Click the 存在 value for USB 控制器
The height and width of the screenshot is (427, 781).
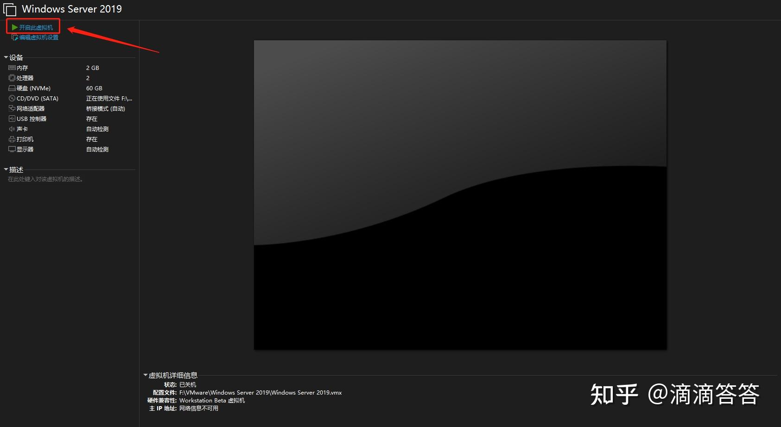pos(92,119)
